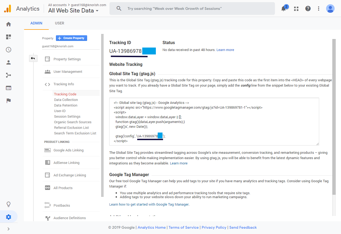Select Tracking Code menu item
This screenshot has width=341, height=234.
[x=65, y=94]
